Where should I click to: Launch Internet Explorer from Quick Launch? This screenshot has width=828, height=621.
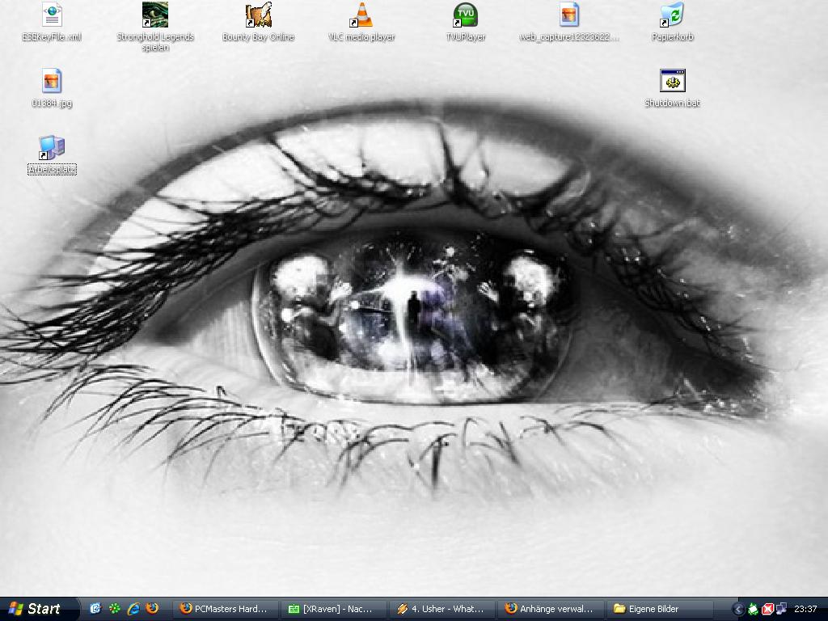pyautogui.click(x=133, y=609)
